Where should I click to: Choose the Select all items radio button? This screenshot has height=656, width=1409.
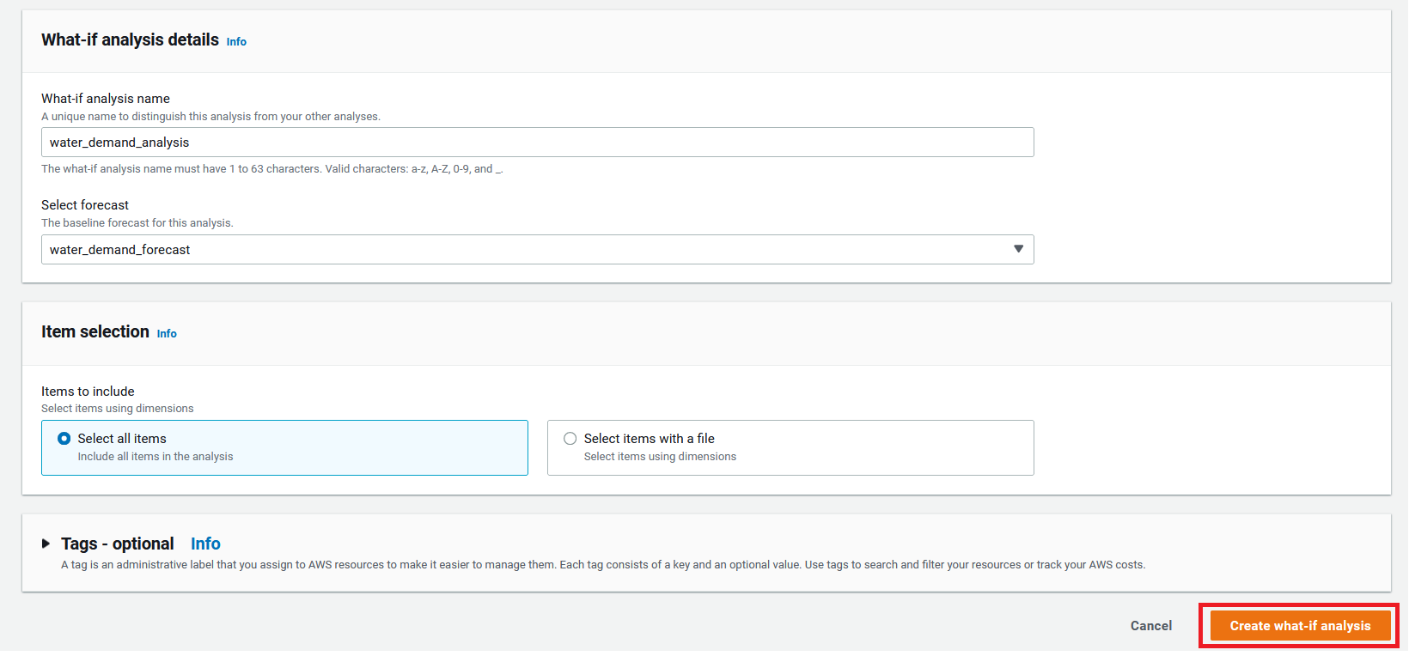(x=64, y=439)
